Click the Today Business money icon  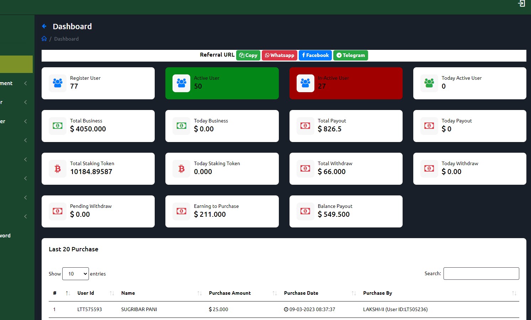pyautogui.click(x=181, y=126)
